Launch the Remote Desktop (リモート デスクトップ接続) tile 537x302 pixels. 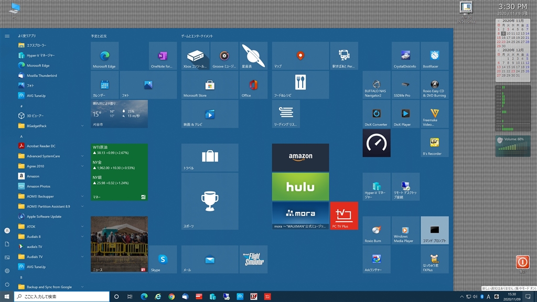(x=405, y=187)
